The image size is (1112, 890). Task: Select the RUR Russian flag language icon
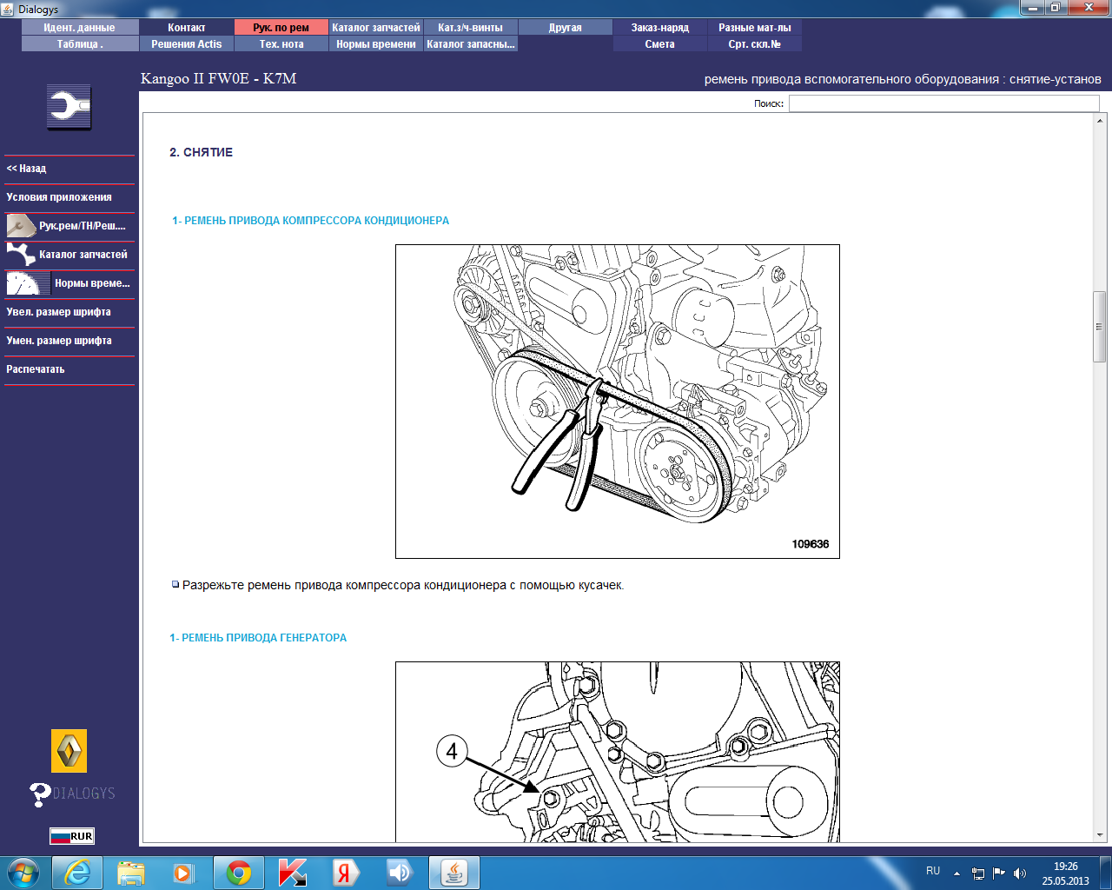point(72,836)
